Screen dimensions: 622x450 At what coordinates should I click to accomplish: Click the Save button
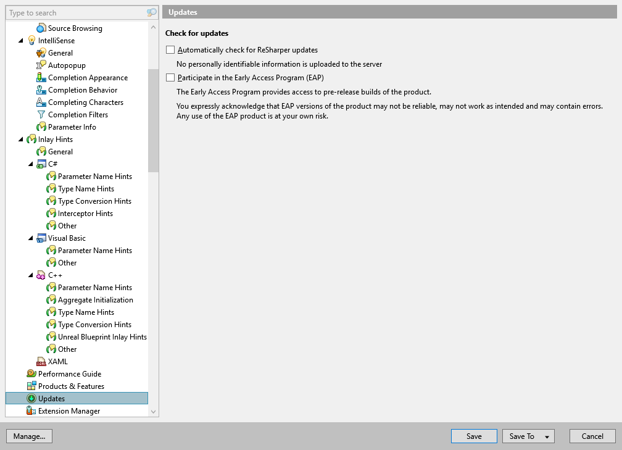coord(474,436)
